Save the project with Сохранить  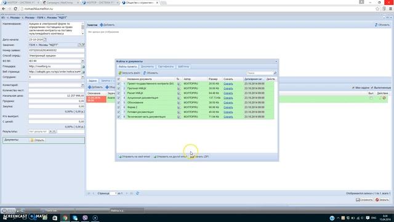pyautogui.click(x=364, y=200)
